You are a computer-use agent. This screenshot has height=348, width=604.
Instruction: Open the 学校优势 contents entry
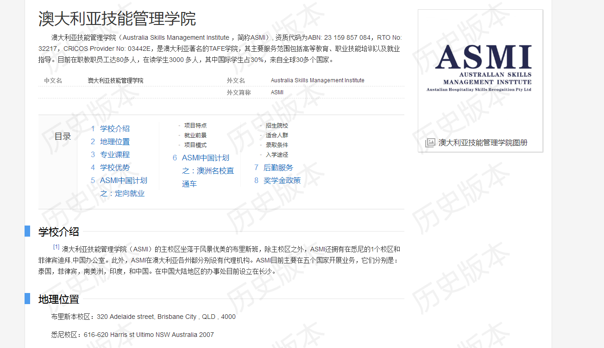[x=115, y=167]
